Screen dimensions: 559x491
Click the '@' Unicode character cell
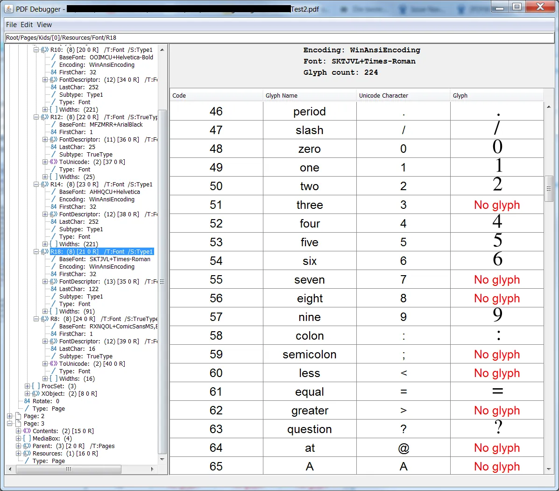(403, 448)
